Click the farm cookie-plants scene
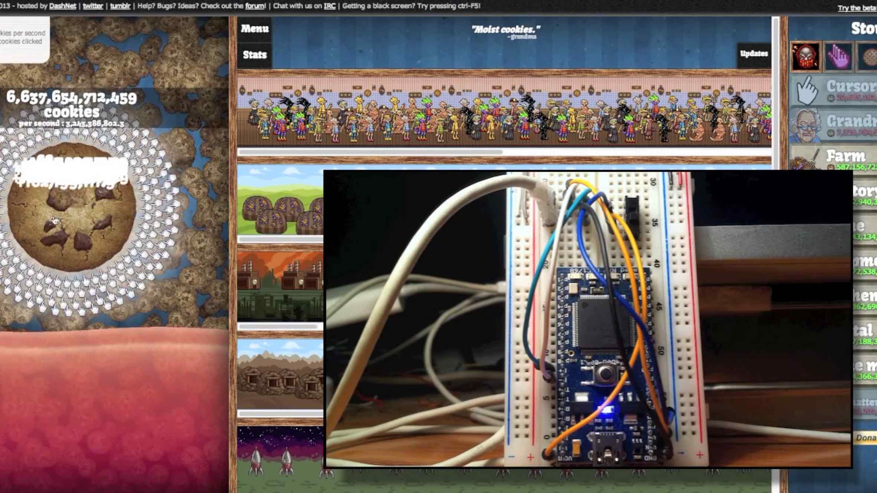Screen dimensions: 877x493 tap(280, 200)
